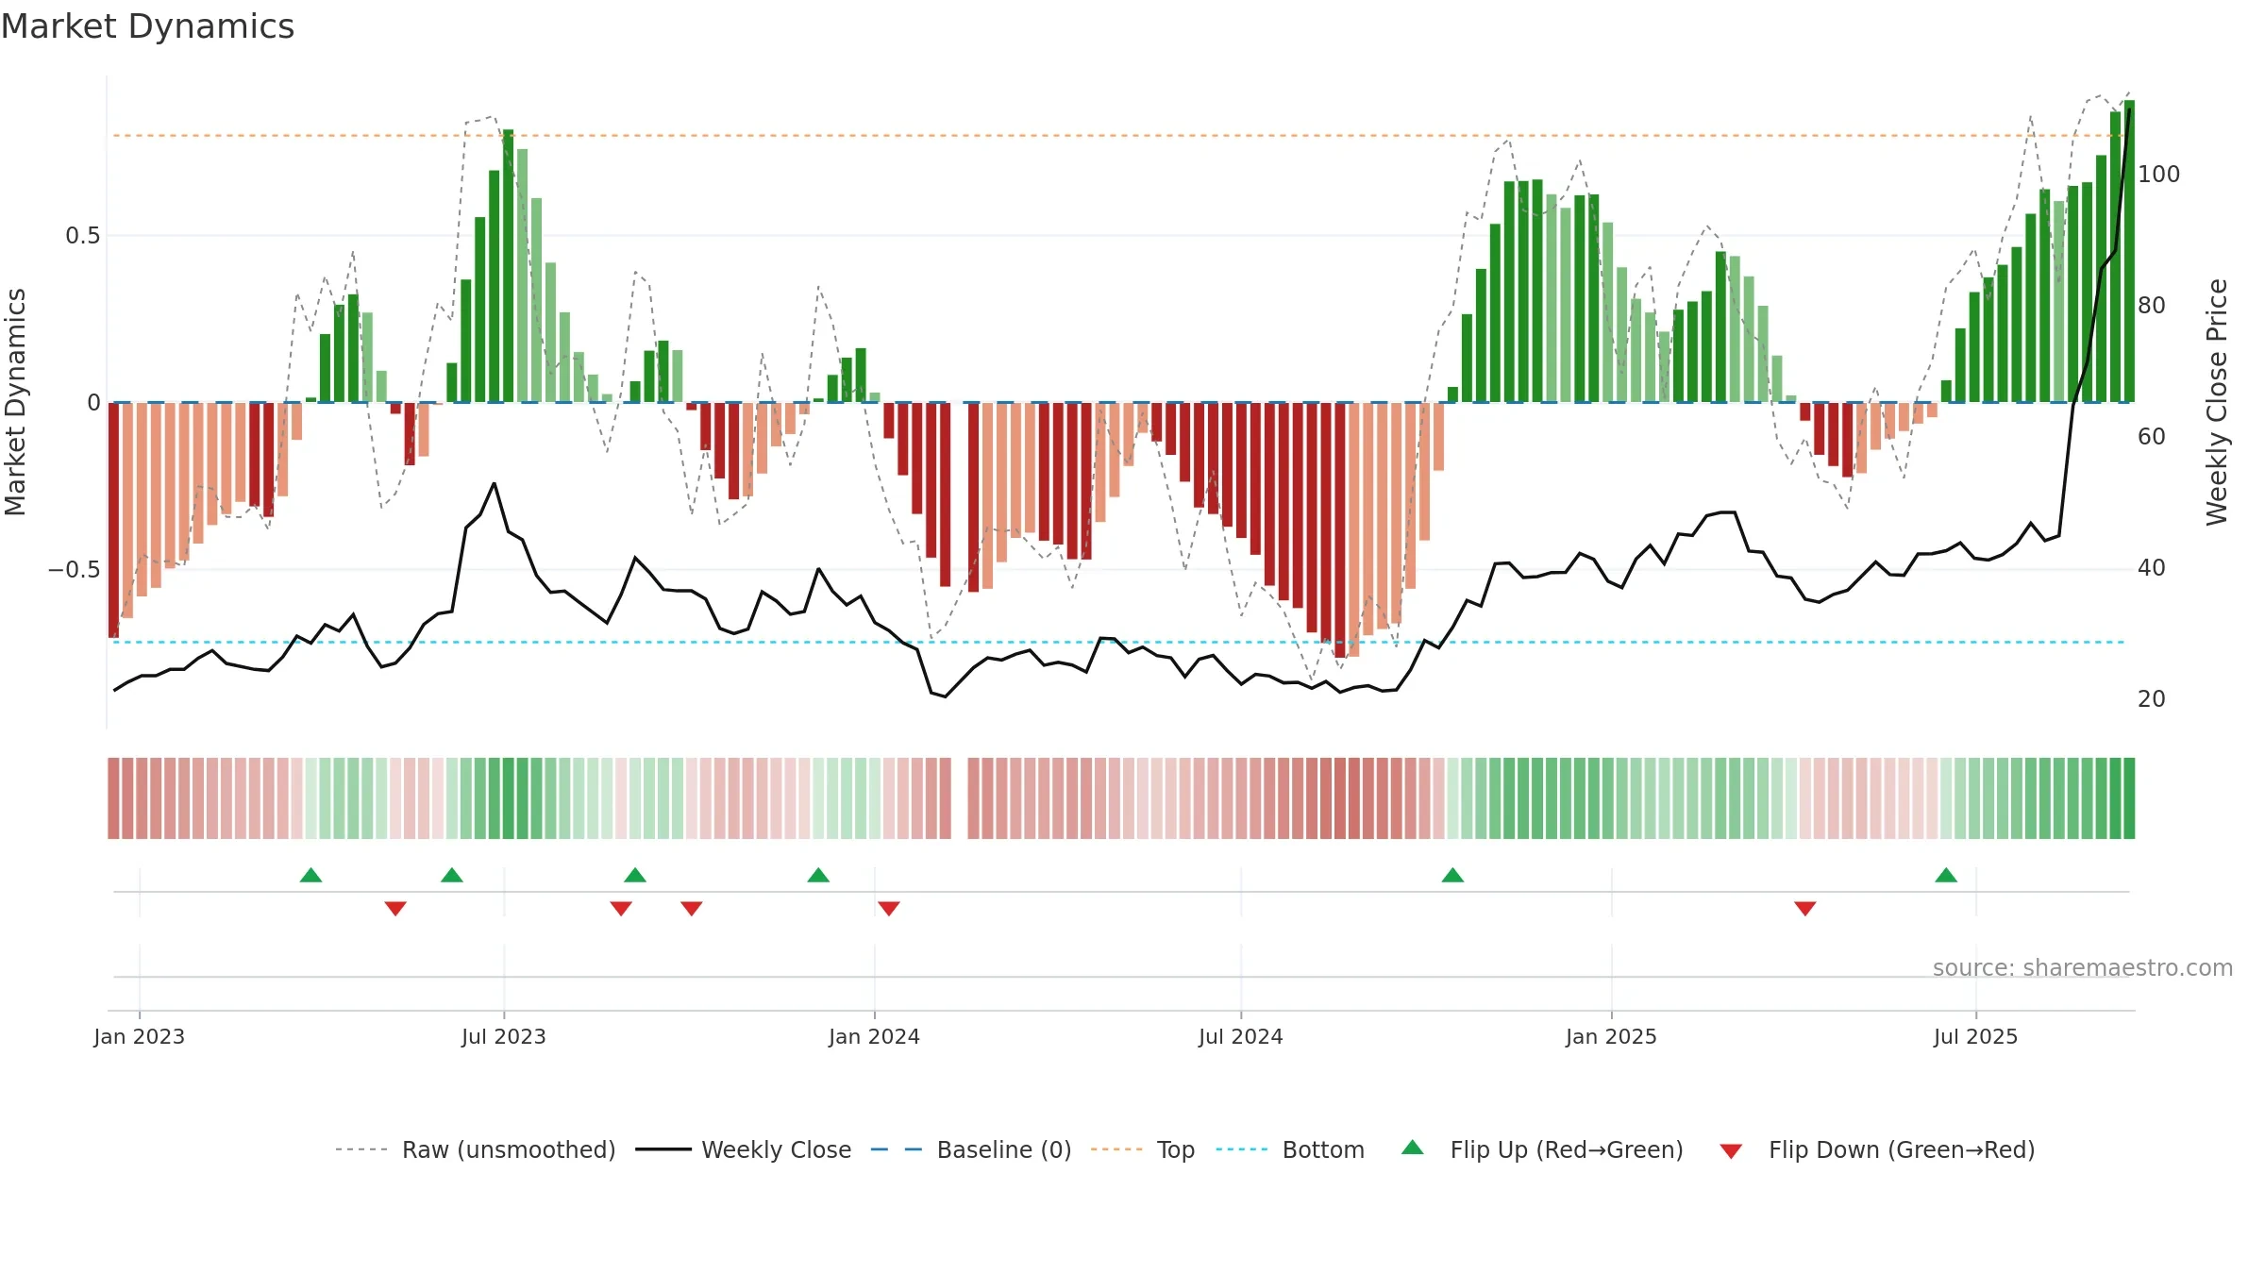This screenshot has width=2265, height=1274.
Task: Click red flip-down triangle near October 2023
Action: click(x=692, y=909)
